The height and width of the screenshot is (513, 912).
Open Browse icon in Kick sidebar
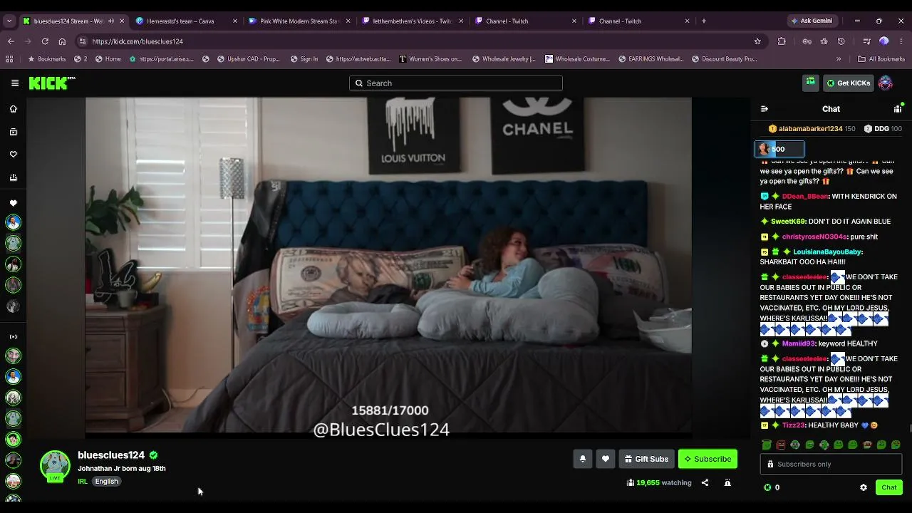pos(13,132)
